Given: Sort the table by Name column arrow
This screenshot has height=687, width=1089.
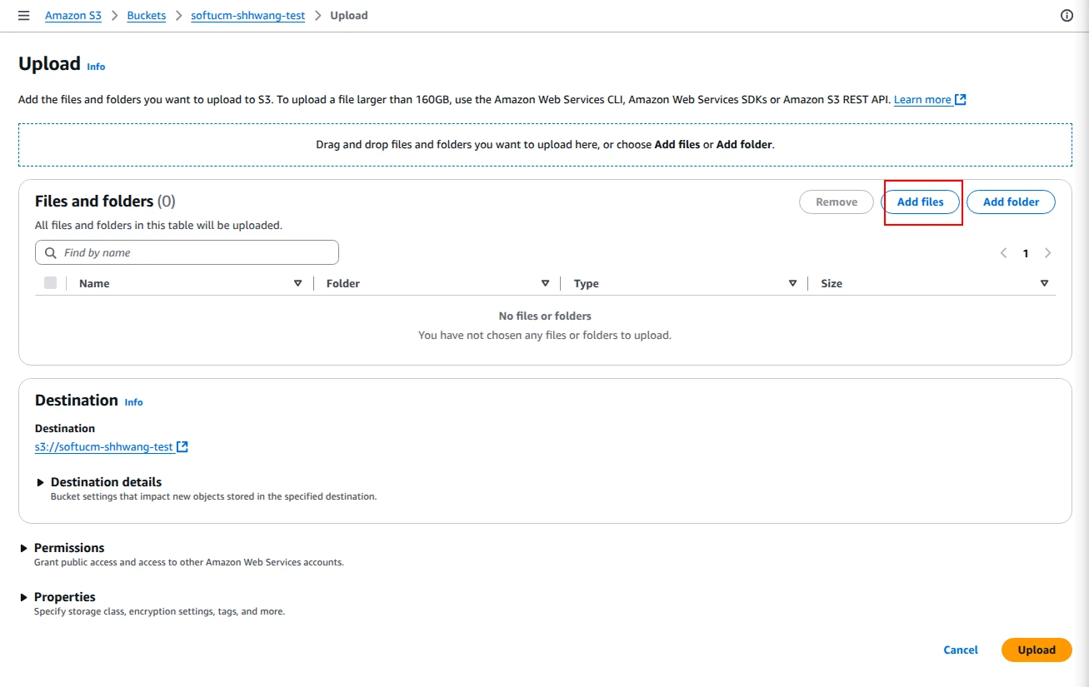Looking at the screenshot, I should coord(297,284).
